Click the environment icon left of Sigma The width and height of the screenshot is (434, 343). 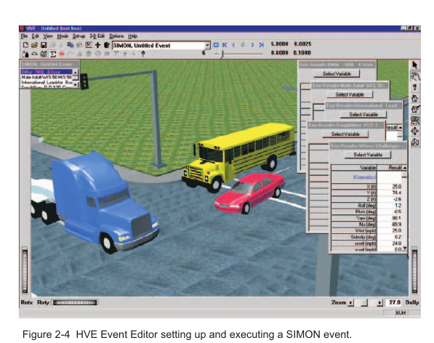click(44, 54)
